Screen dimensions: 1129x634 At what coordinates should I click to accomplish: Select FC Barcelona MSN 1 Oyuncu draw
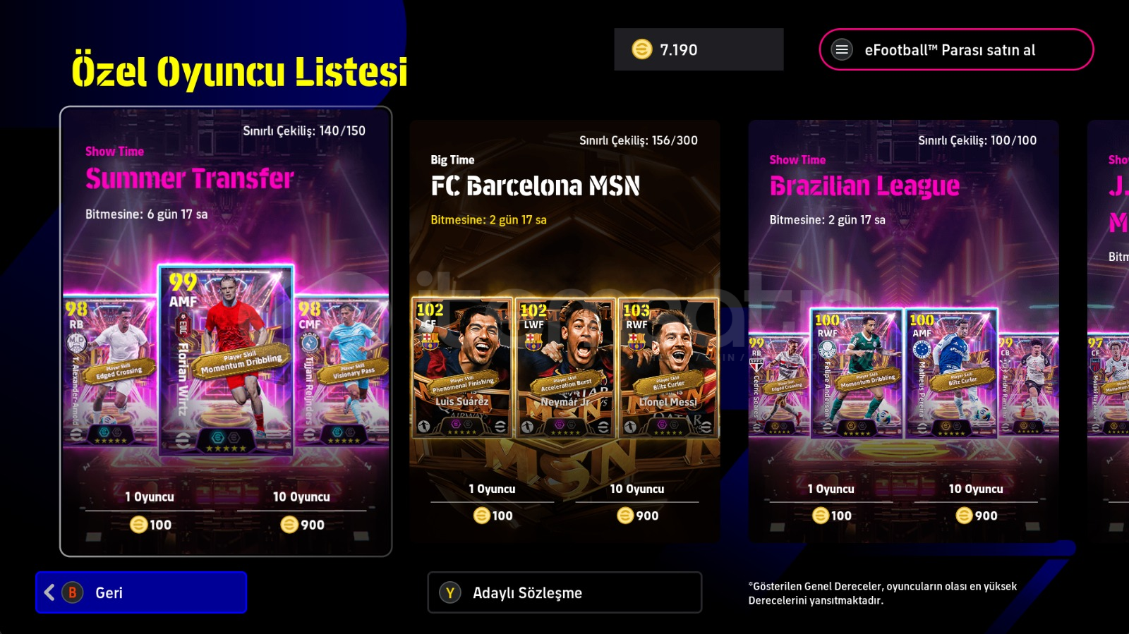492,503
